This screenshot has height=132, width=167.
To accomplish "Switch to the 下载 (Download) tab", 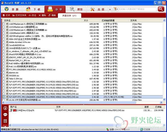I will [33, 9].
